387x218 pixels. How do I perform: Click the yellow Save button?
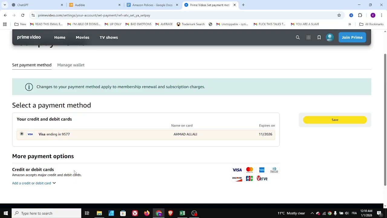(335, 120)
